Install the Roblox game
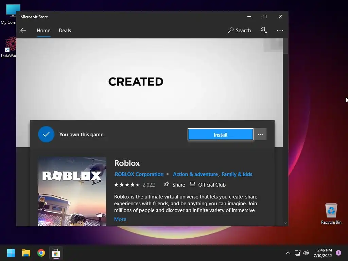This screenshot has width=348, height=261. (x=220, y=135)
